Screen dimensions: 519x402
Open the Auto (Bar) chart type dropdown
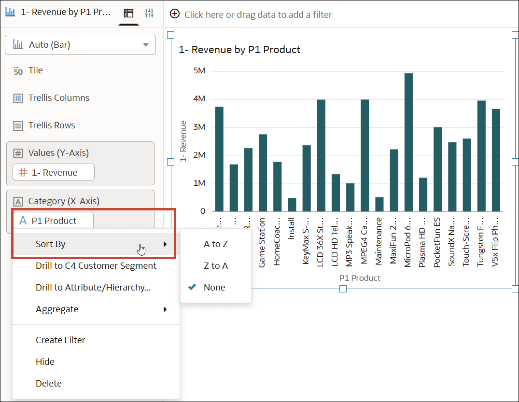pos(80,44)
